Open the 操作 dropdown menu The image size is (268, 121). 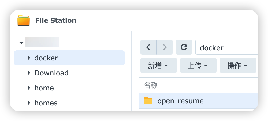237,66
